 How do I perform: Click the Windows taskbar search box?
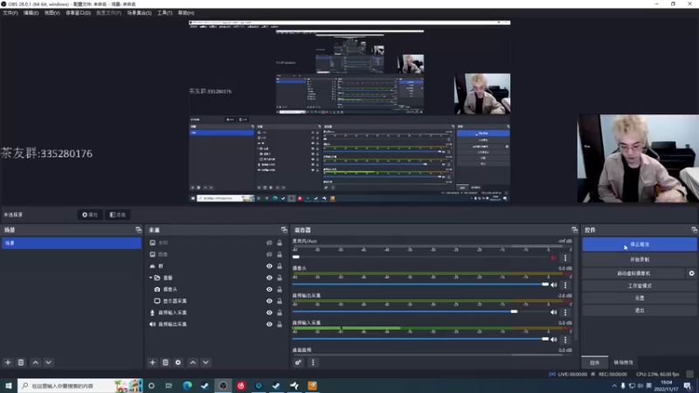(x=80, y=385)
